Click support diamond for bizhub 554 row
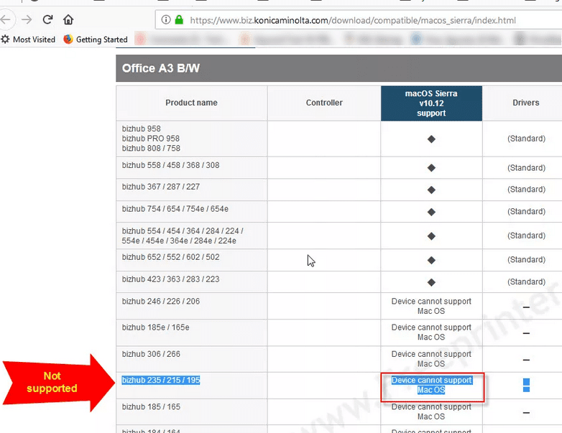Viewport: 562px width, 433px height. coord(431,236)
